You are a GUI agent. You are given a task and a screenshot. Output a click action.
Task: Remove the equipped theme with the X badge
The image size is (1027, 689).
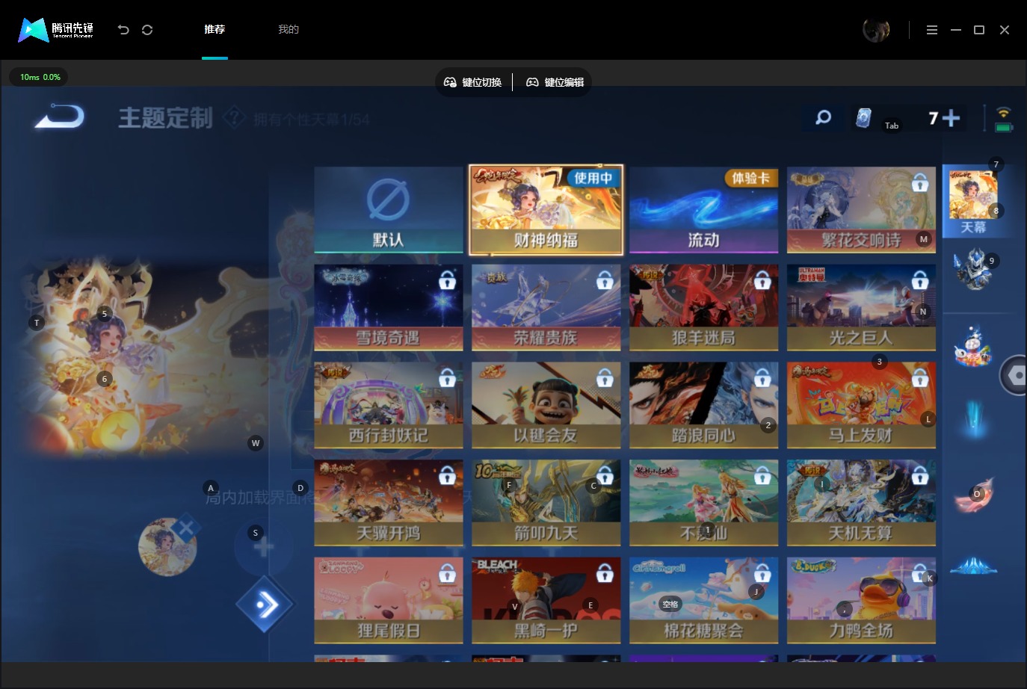point(185,529)
